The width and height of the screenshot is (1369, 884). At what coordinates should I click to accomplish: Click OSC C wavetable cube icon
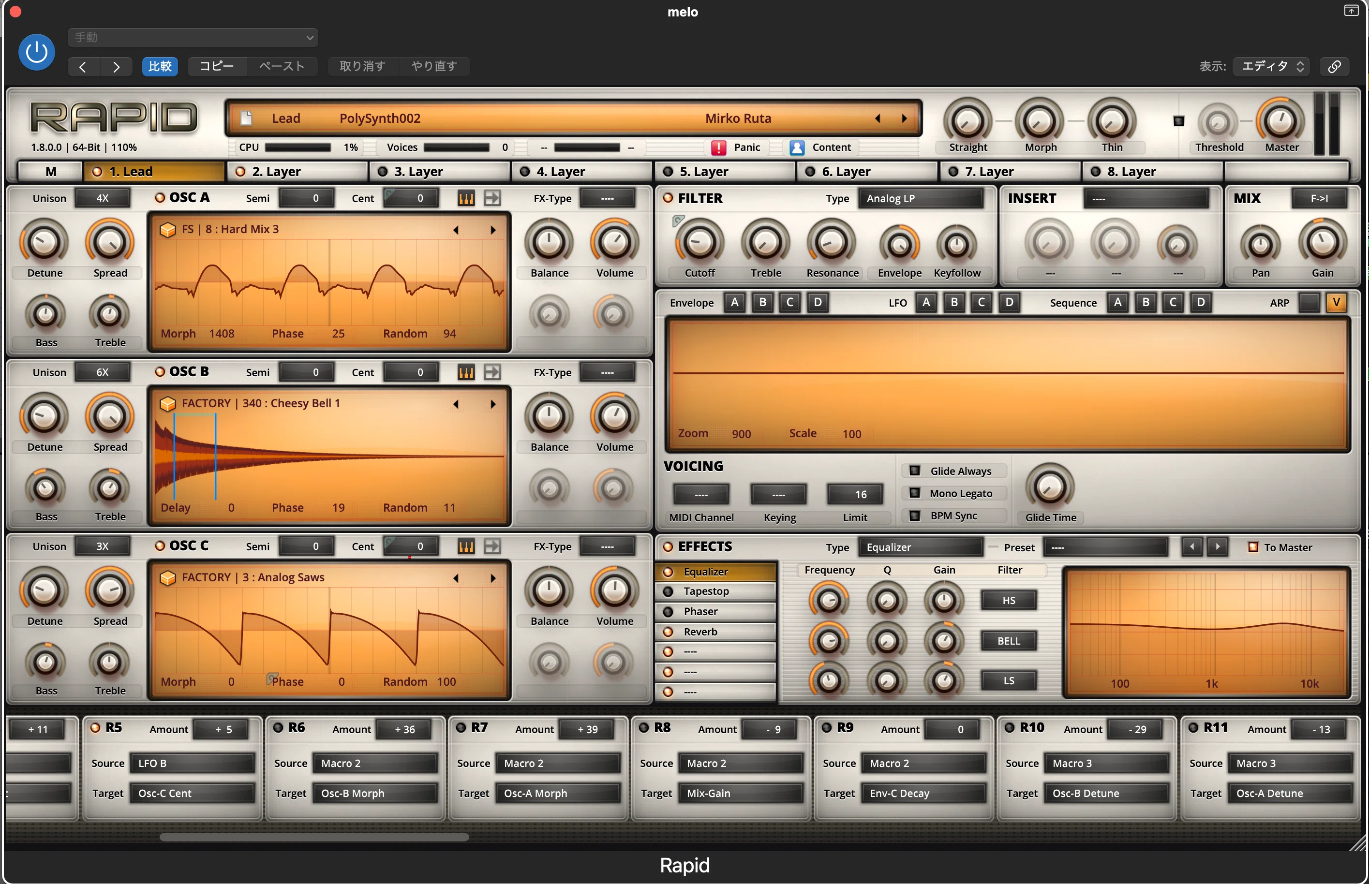[x=168, y=577]
